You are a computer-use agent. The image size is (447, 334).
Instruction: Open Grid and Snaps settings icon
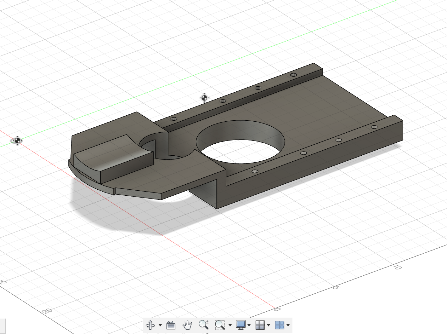[260, 325]
